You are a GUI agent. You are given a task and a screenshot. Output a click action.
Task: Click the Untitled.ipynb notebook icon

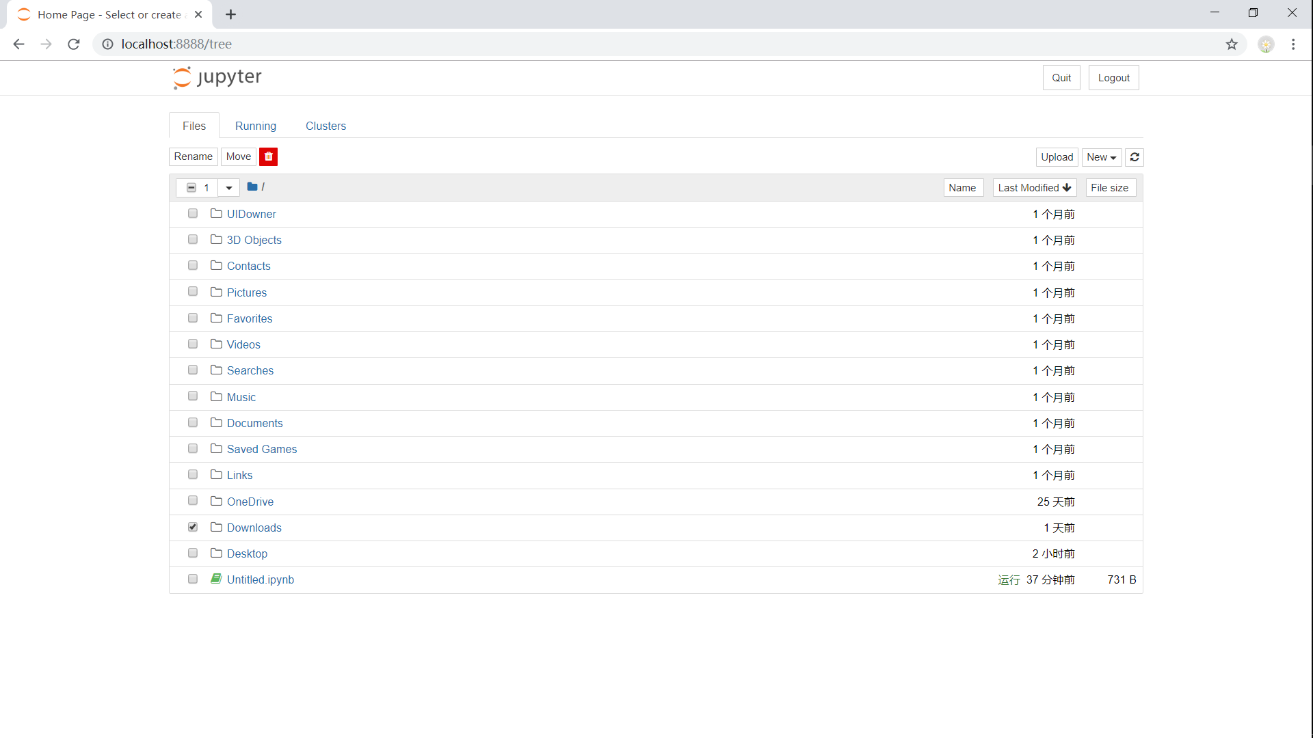(216, 579)
